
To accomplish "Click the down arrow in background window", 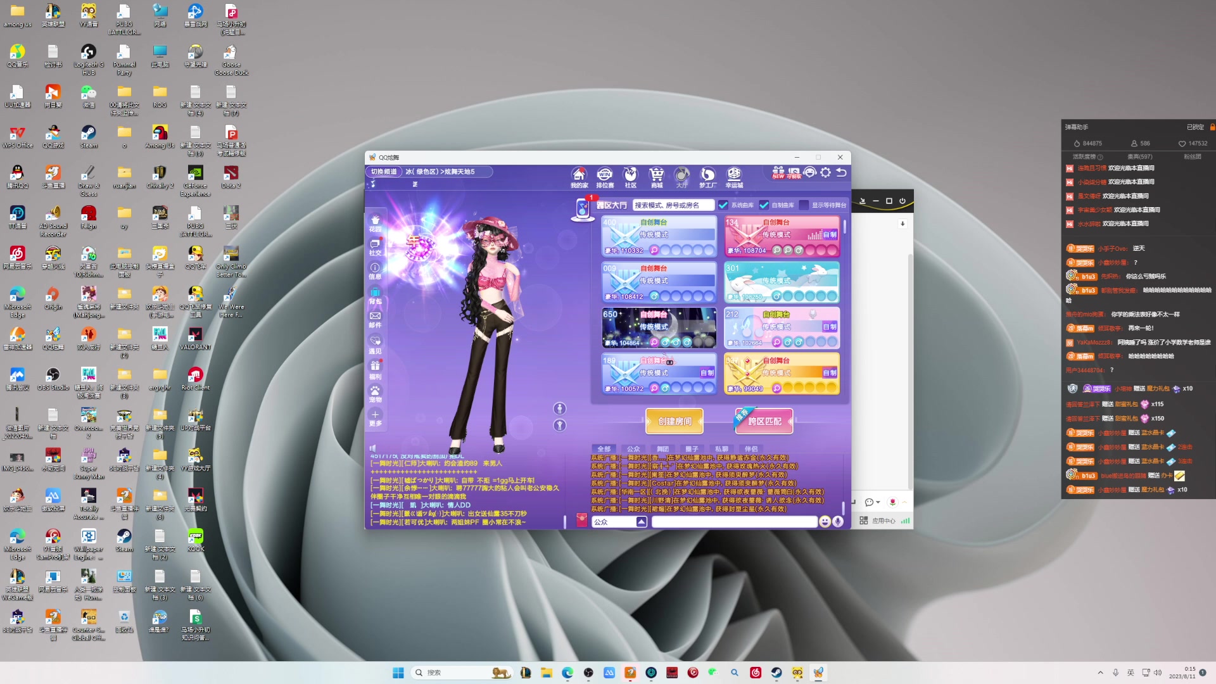I will point(902,224).
